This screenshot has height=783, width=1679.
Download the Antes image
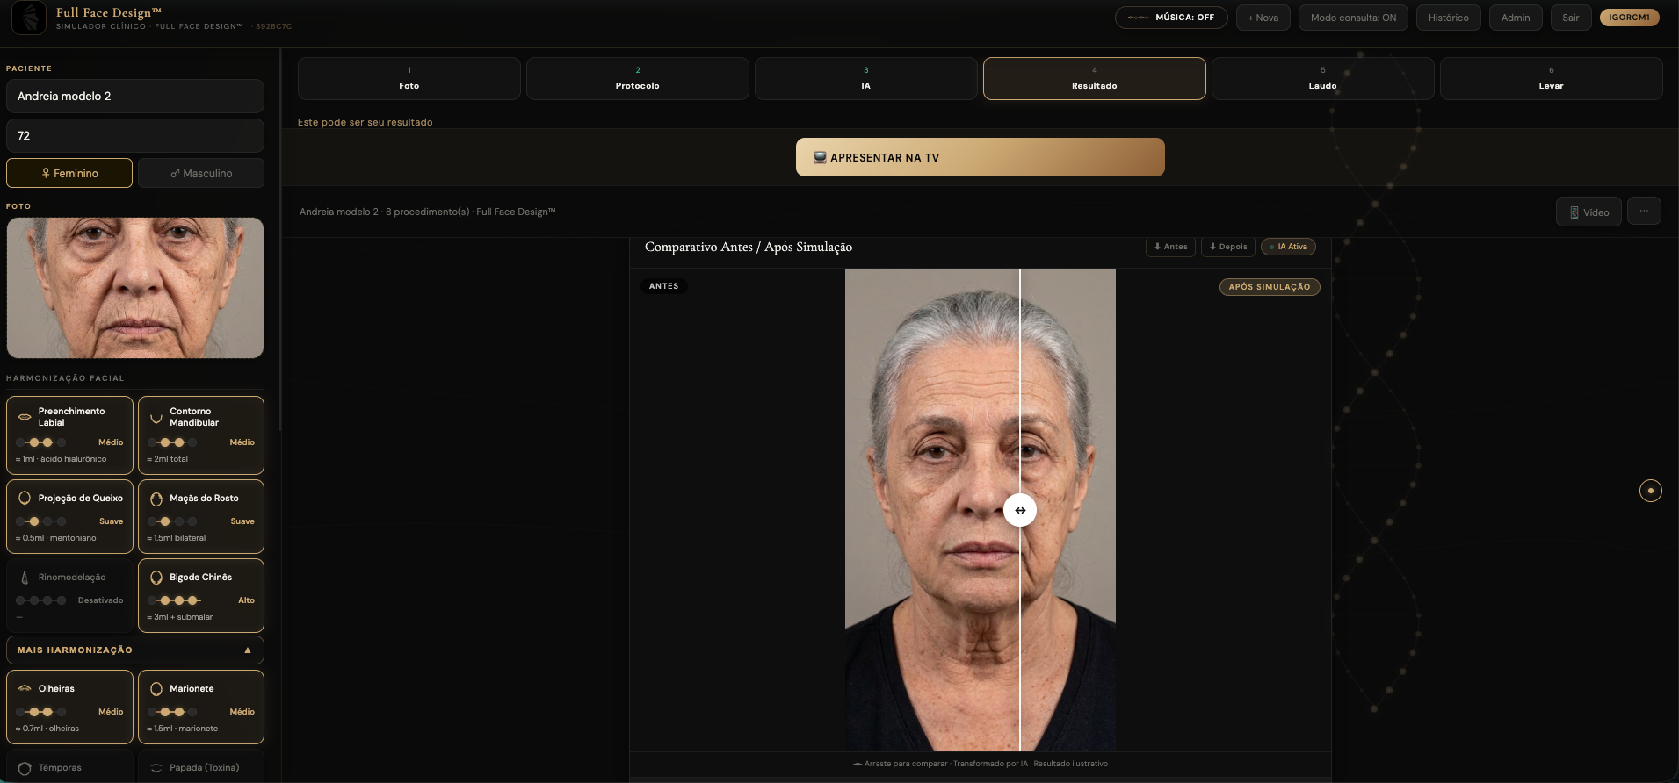pyautogui.click(x=1170, y=247)
